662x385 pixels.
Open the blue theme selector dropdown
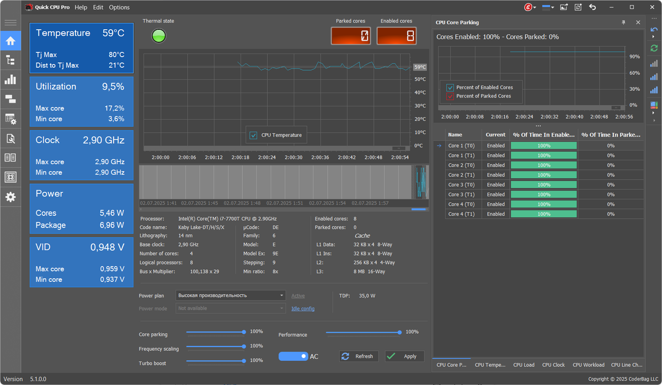tap(549, 7)
